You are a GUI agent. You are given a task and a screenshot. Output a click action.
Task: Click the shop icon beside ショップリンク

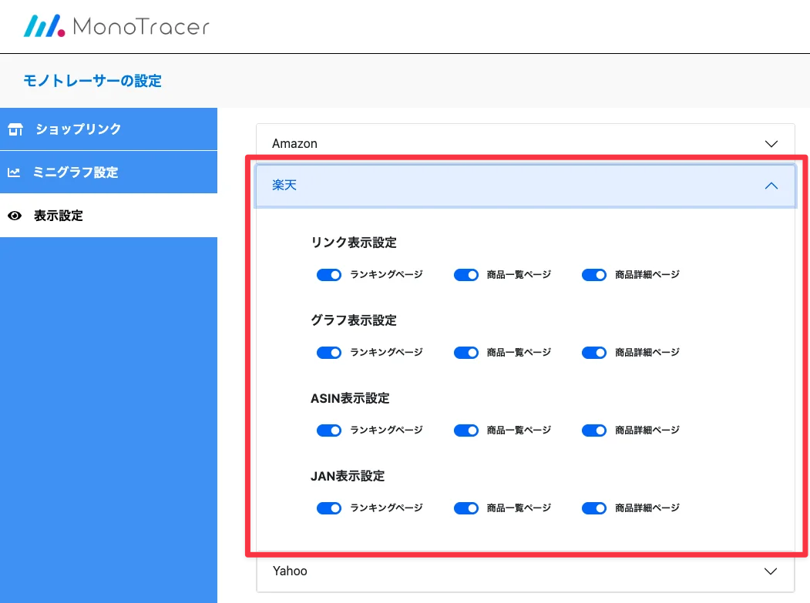[15, 129]
